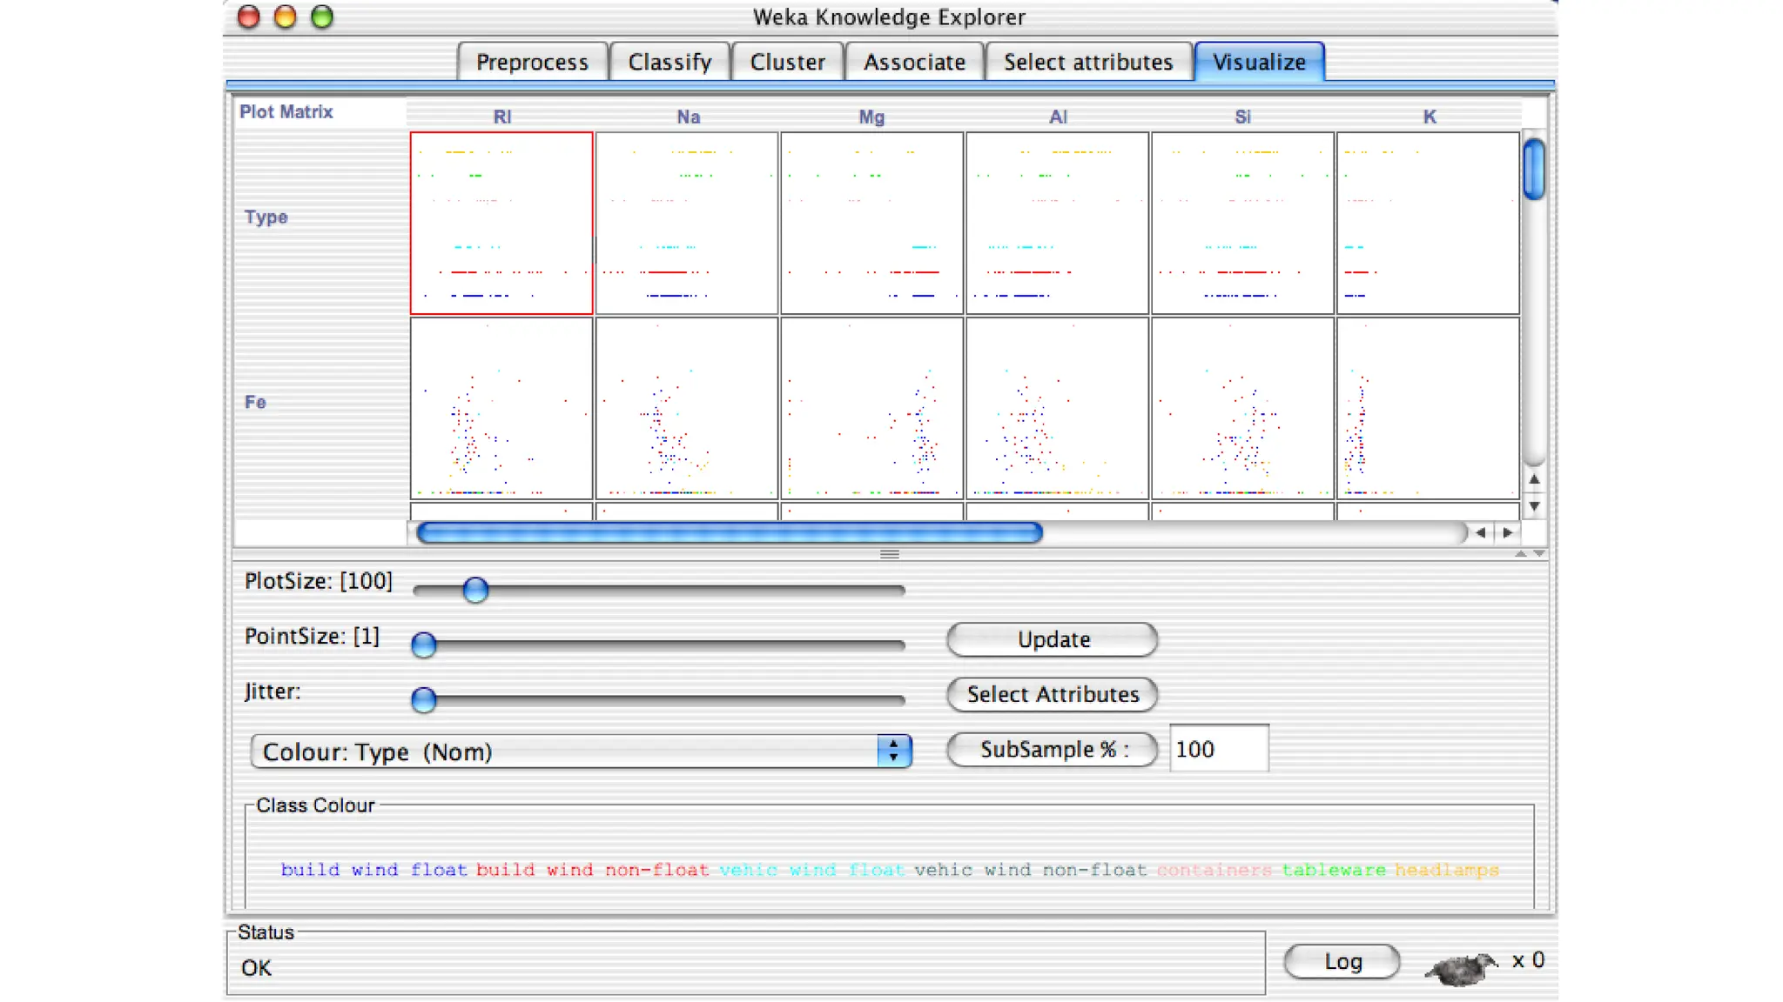Viewport: 1783px width, 1002px height.
Task: Click the horizontal scroll left arrow
Action: (x=1480, y=532)
